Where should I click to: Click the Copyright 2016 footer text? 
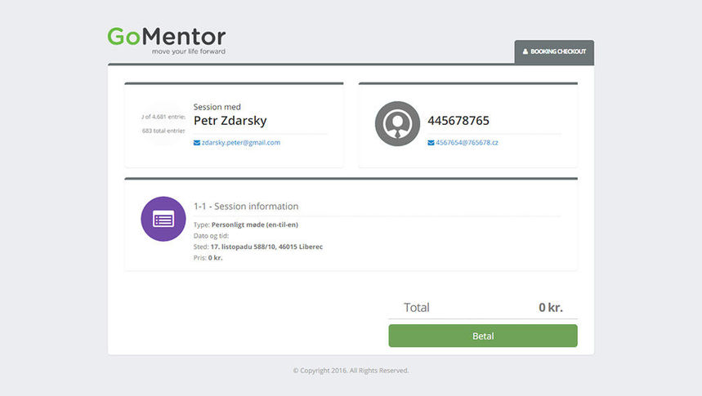(351, 371)
